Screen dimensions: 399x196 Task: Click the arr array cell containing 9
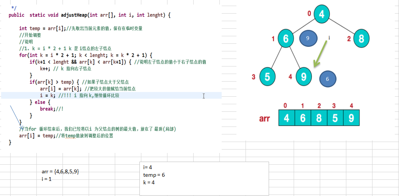click(351, 118)
